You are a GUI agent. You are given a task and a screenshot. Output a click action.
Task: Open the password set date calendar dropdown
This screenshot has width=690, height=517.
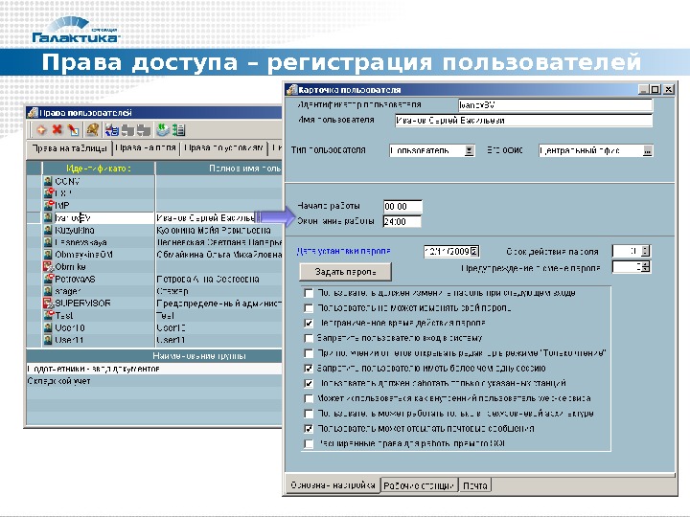coord(474,251)
